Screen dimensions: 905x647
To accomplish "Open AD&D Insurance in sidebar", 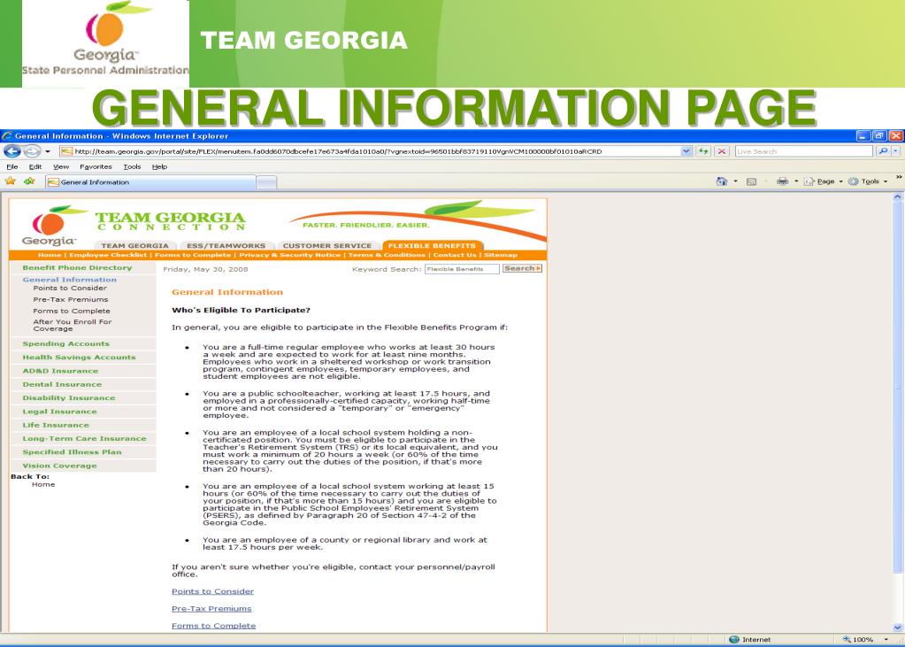I will click(60, 371).
